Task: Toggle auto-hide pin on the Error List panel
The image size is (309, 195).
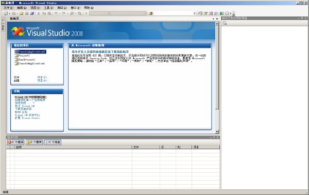Action: [214, 137]
